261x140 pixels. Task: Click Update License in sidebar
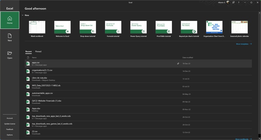10,124
